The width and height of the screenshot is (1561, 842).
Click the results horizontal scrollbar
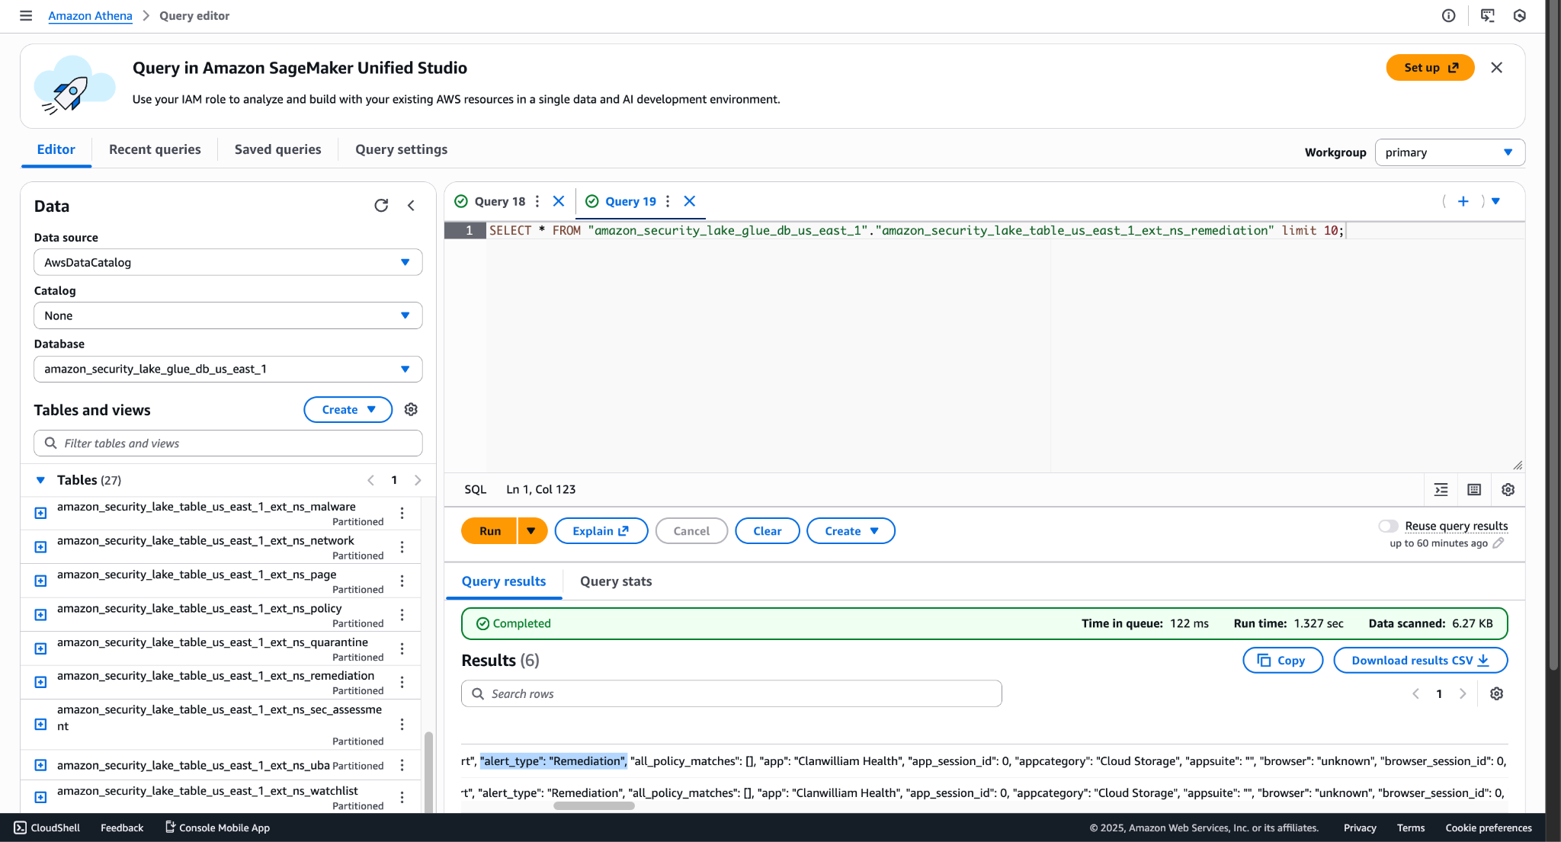click(x=594, y=805)
